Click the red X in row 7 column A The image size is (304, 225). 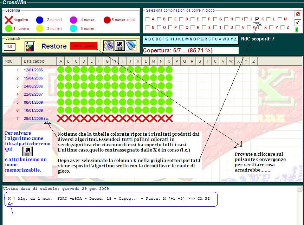coord(61,118)
